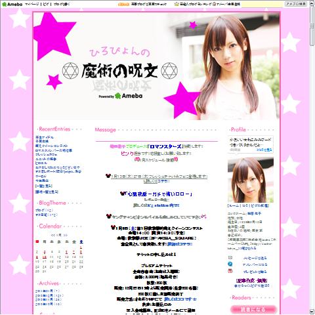Click the orange badge icon in top bar
The height and width of the screenshot is (315, 315).
[123, 4]
